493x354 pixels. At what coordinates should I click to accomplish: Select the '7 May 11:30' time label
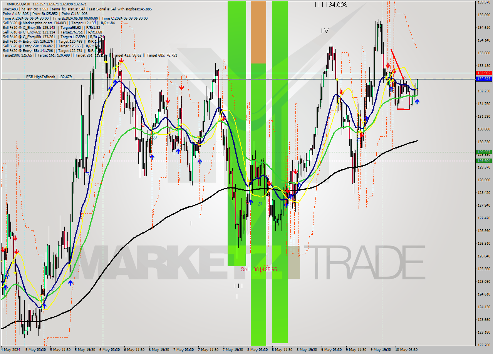[x=208, y=350]
